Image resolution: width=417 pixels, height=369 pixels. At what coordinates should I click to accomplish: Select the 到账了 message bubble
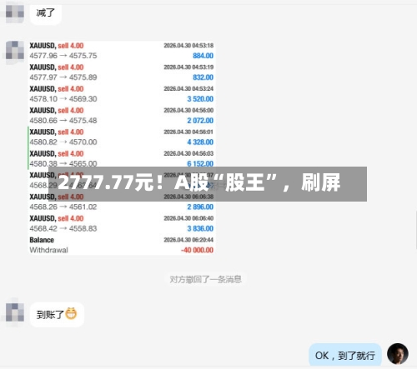tap(57, 314)
